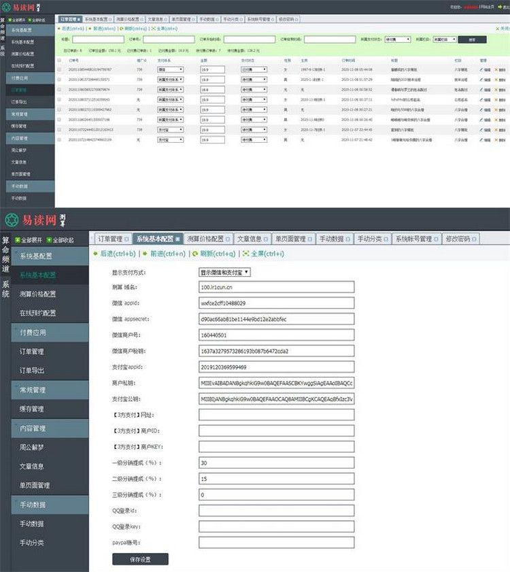Screen dimensions: 510x572
Task: Click refresh 刷新 icon on order page toolbar
Action: point(122,29)
